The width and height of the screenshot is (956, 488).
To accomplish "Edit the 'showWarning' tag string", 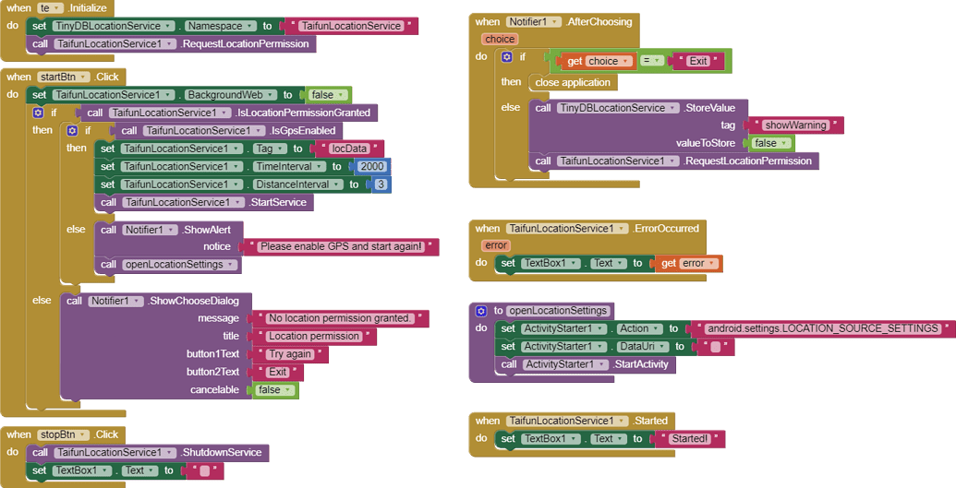I will click(x=795, y=125).
